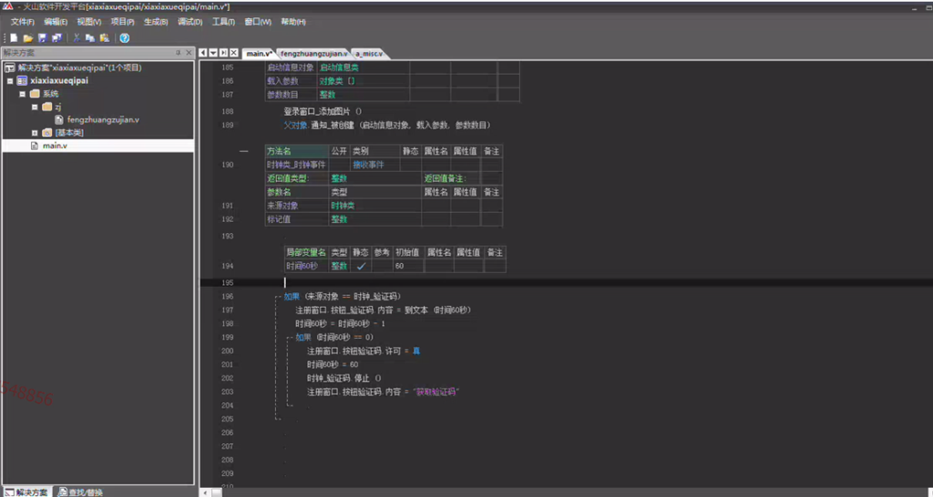Click the Save toolbar icon
This screenshot has height=497, width=933.
[x=42, y=38]
